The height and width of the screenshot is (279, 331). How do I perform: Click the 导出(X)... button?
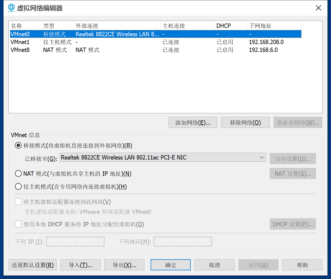tap(124, 265)
